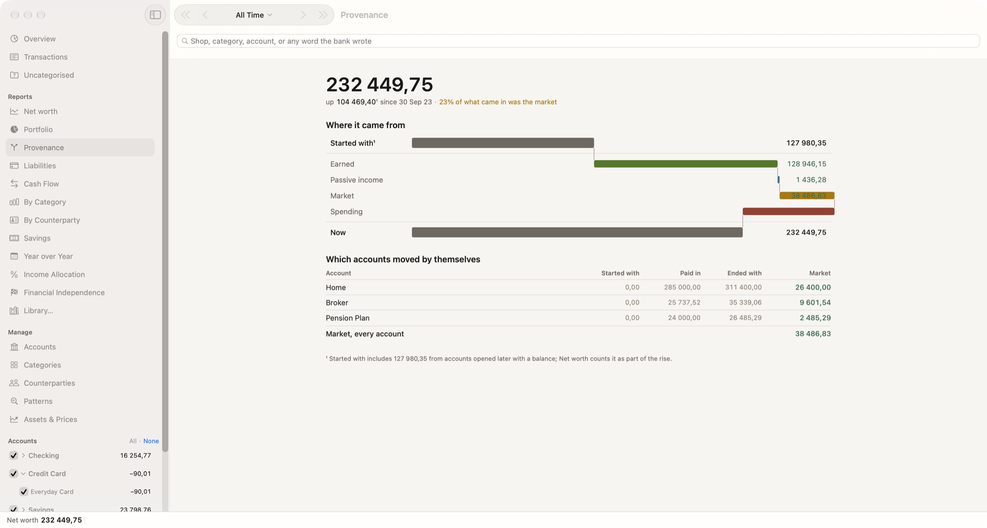Focus the transaction search field

(x=578, y=41)
